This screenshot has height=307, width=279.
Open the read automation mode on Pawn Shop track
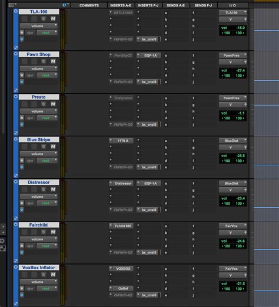point(47,75)
